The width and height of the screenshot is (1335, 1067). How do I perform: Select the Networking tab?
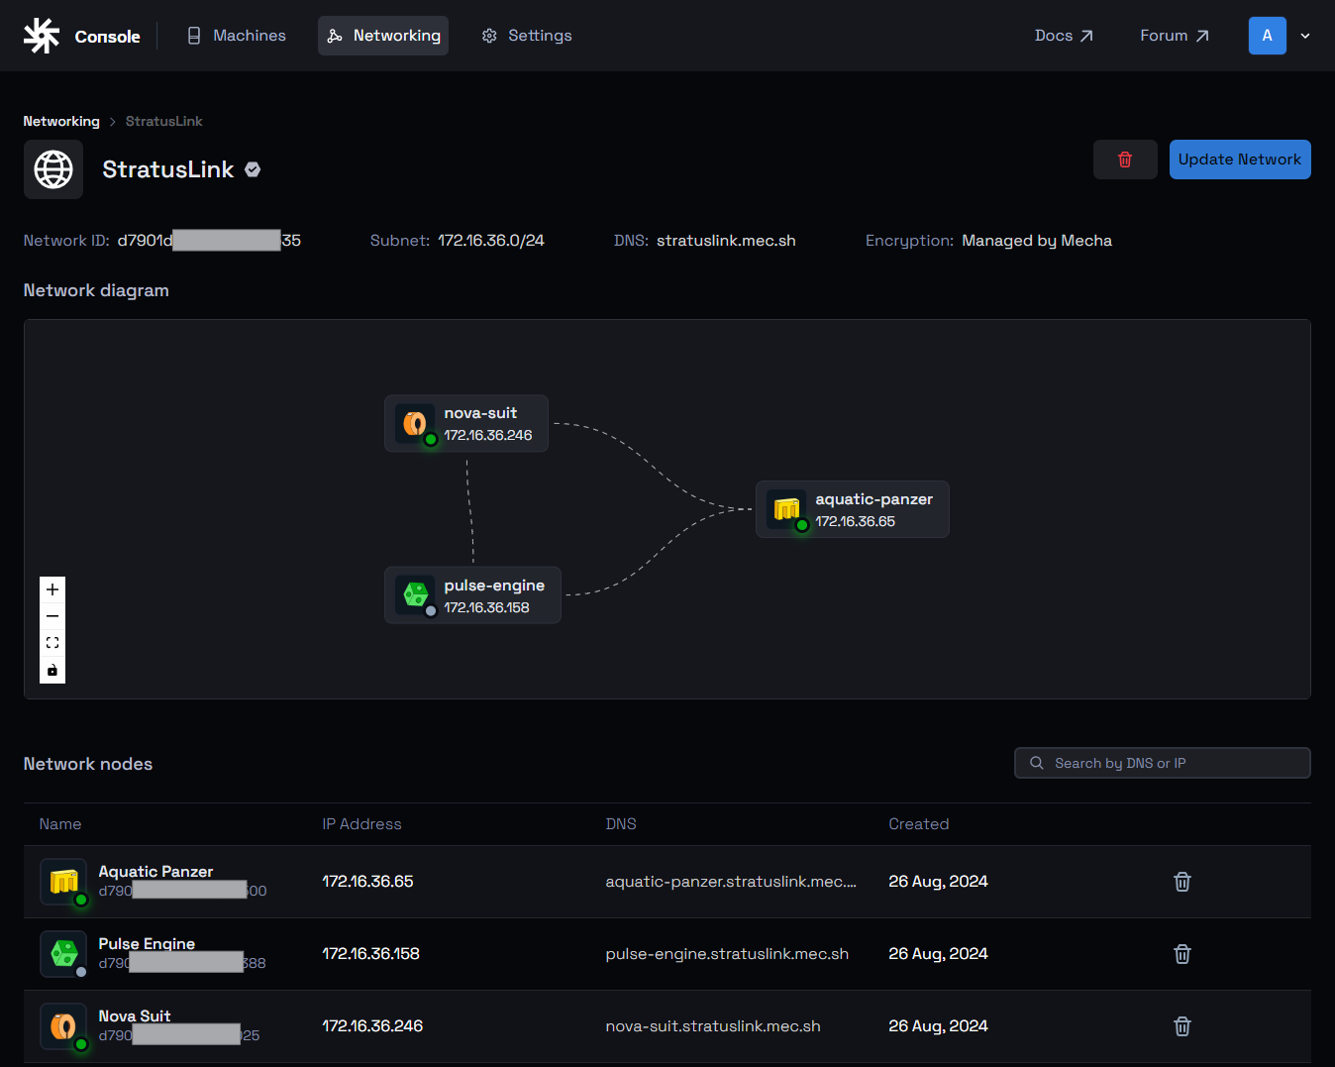pyautogui.click(x=383, y=36)
